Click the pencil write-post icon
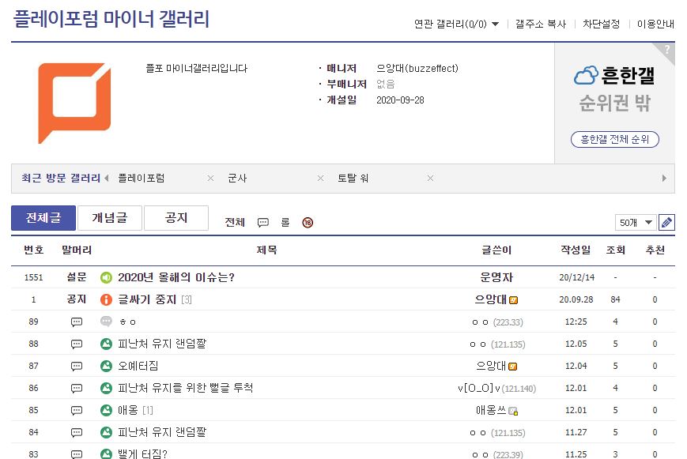Viewport: 687px width, 459px height. (x=666, y=222)
